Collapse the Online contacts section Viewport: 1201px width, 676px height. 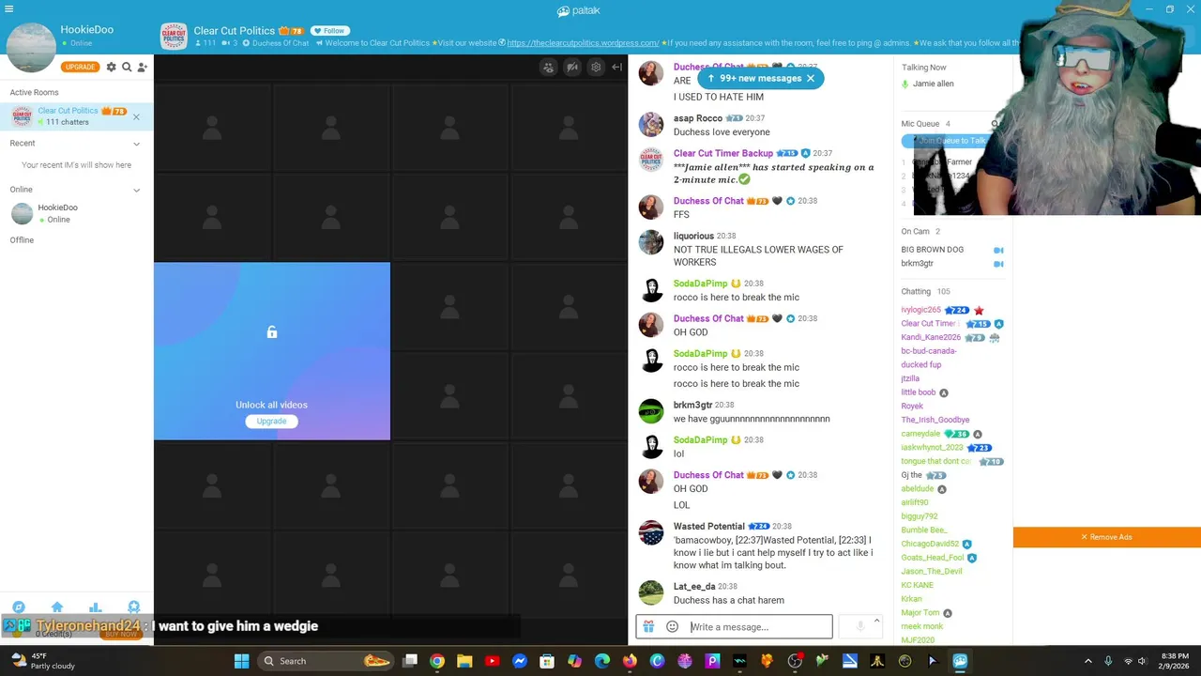pos(136,190)
